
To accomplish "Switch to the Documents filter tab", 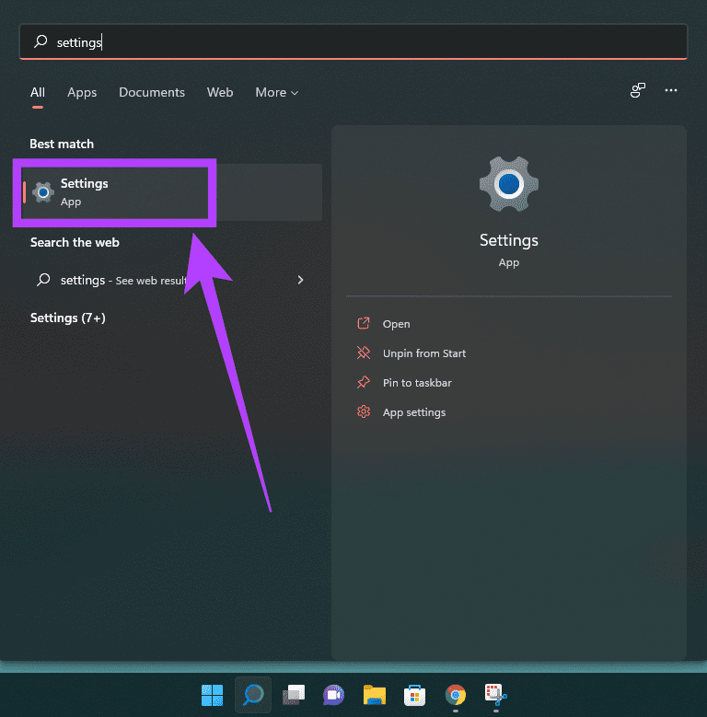I will (152, 92).
